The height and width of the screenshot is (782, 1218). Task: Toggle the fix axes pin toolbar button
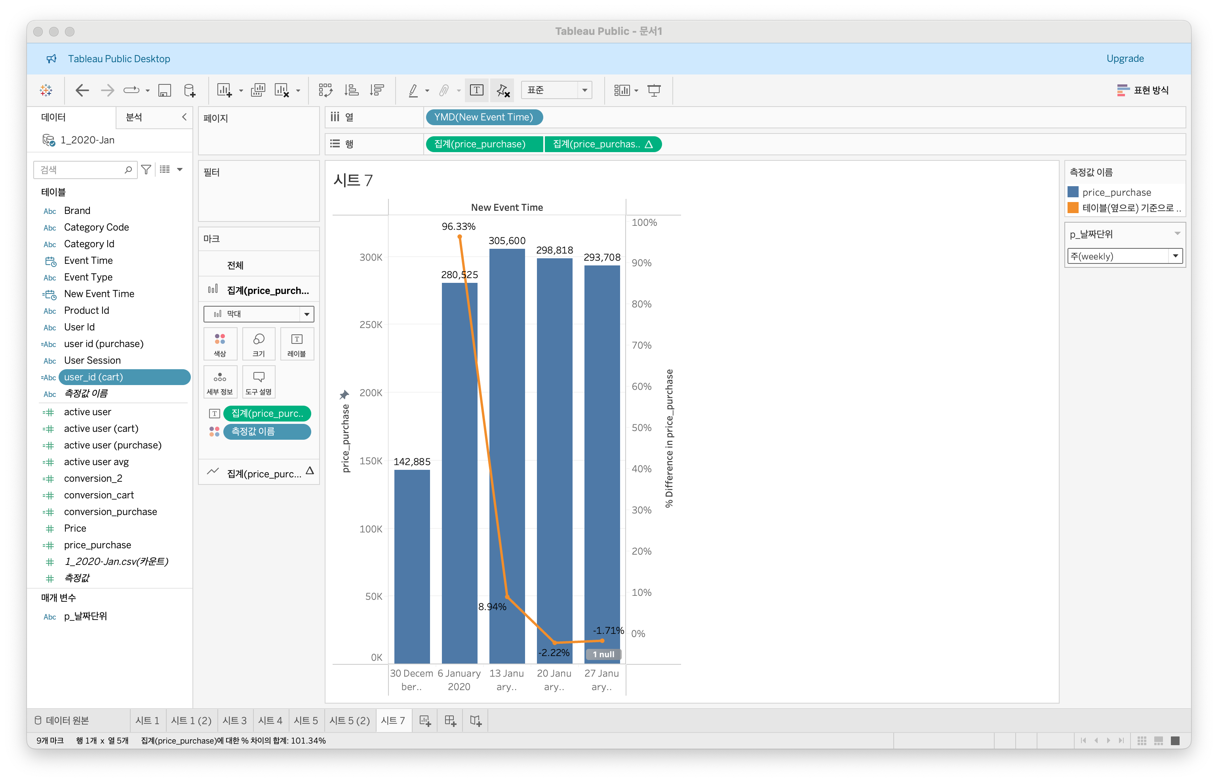click(x=502, y=90)
